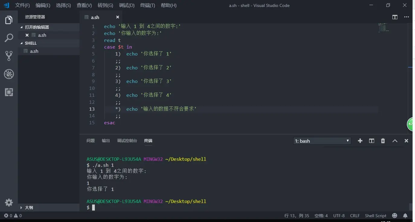Switch to the 问题 panel tab
The height and width of the screenshot is (222, 415).
coord(91,141)
